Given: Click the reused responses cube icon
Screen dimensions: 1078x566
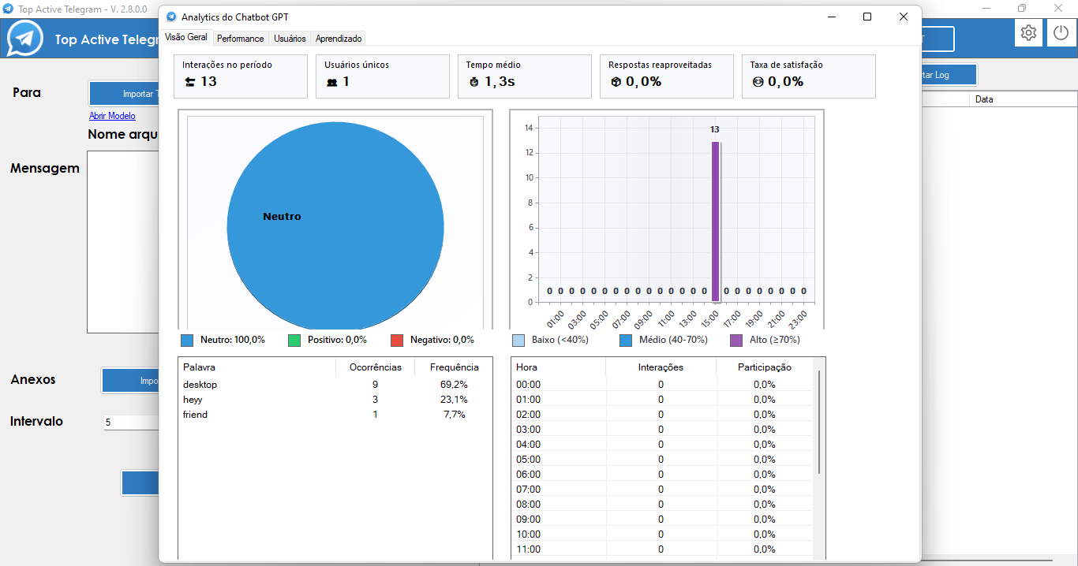Looking at the screenshot, I should [x=616, y=82].
